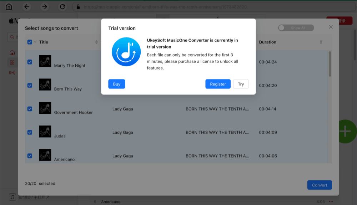Click duration 00:04:20
This screenshot has width=357, height=205.
point(268,86)
